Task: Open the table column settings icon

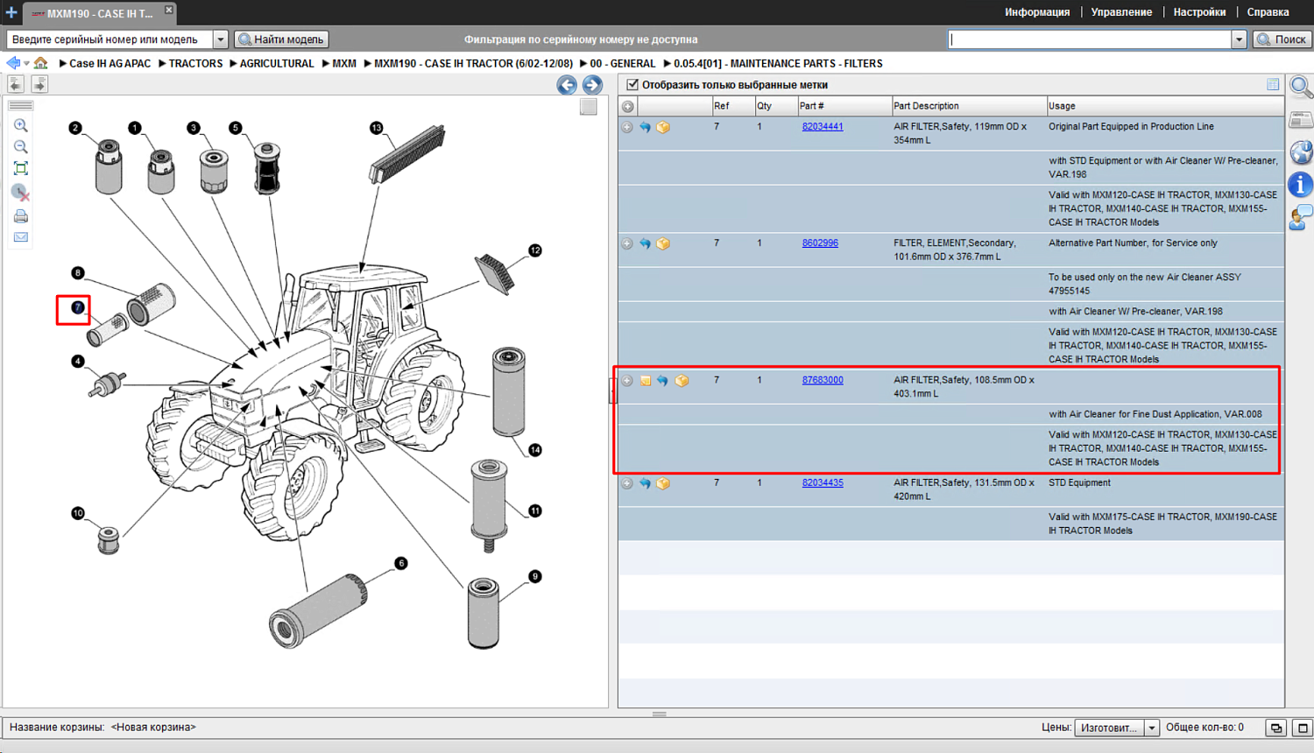Action: coord(1273,85)
